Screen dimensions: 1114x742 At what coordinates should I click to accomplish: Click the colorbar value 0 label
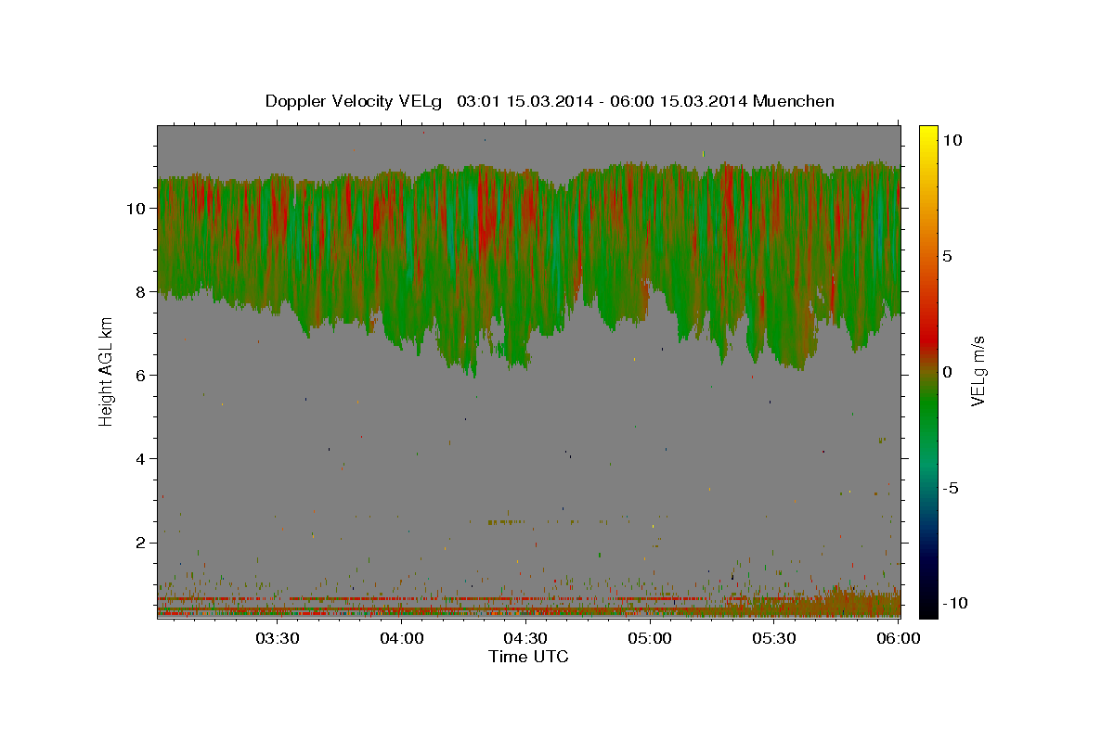click(948, 371)
